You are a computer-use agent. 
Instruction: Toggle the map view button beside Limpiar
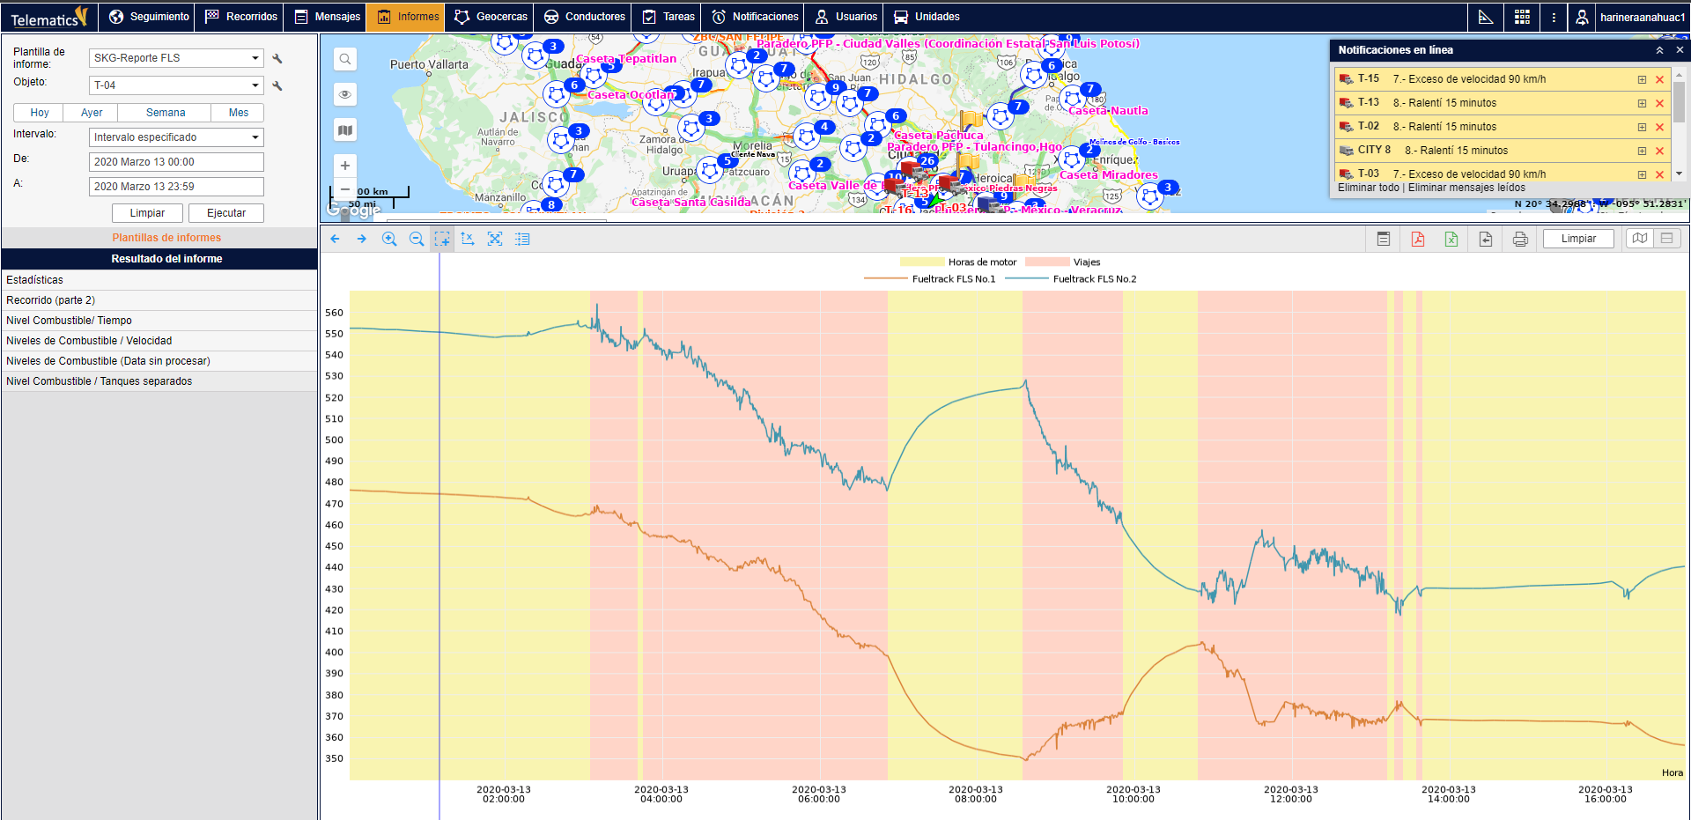pos(1639,239)
